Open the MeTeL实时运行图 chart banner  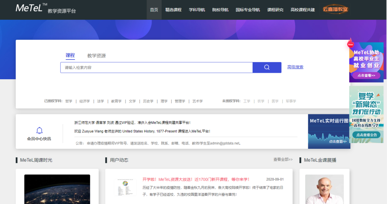tap(329, 131)
